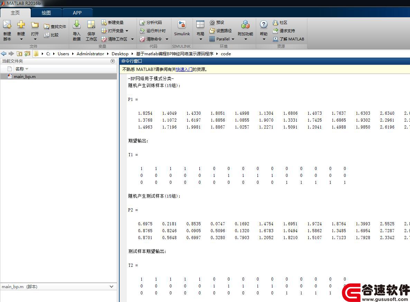This screenshot has height=302, width=410.
Task: Go up one folder level
Action: click(x=19, y=54)
